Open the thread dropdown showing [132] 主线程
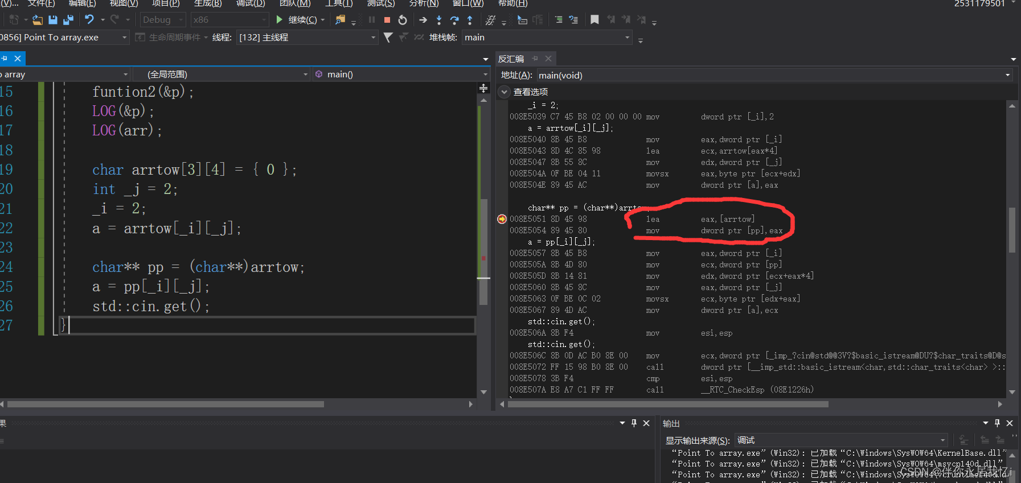 307,38
